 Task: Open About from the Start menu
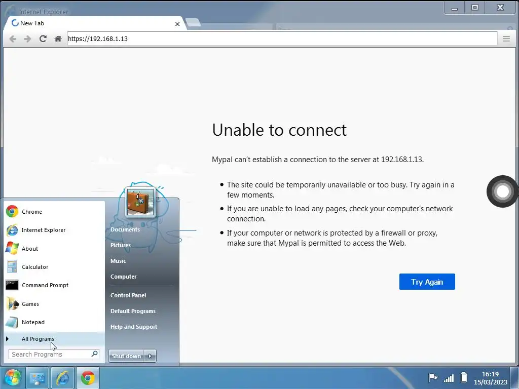tap(54, 248)
